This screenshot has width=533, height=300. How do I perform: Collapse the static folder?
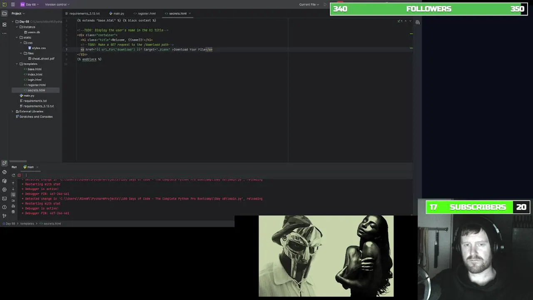[x=17, y=37]
